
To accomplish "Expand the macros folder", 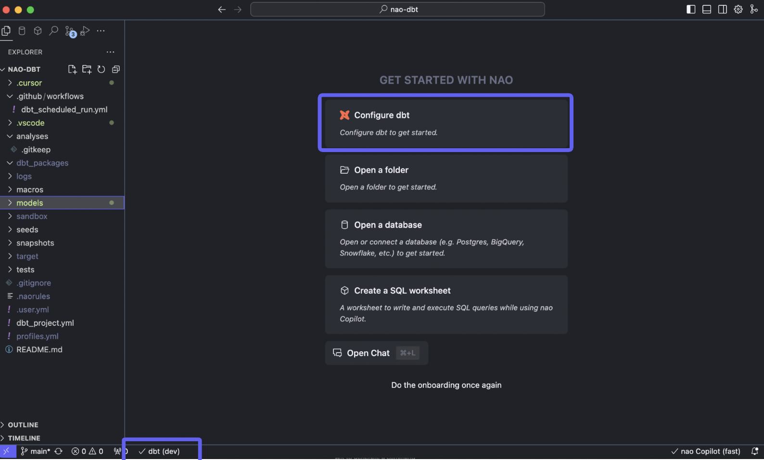I will 62,190.
